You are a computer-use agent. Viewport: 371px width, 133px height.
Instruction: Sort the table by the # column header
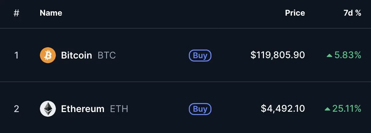pyautogui.click(x=16, y=13)
